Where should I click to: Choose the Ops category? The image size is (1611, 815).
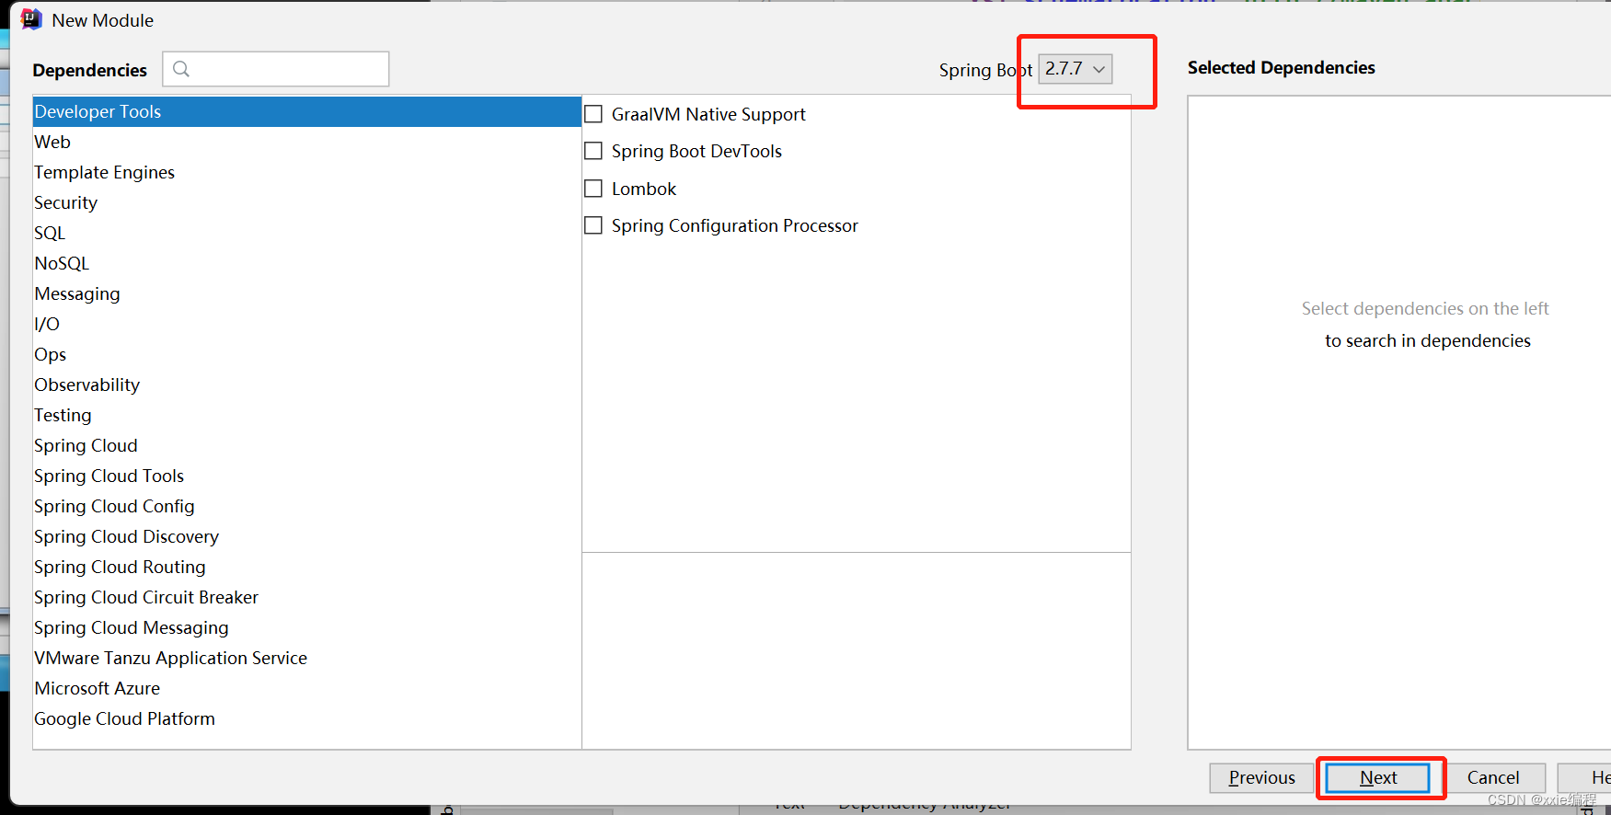[307, 354]
